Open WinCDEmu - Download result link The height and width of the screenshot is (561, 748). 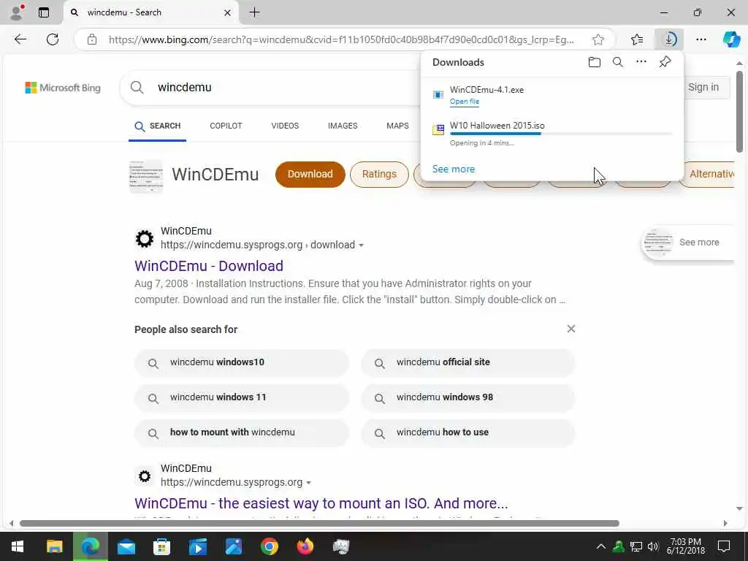tap(209, 266)
